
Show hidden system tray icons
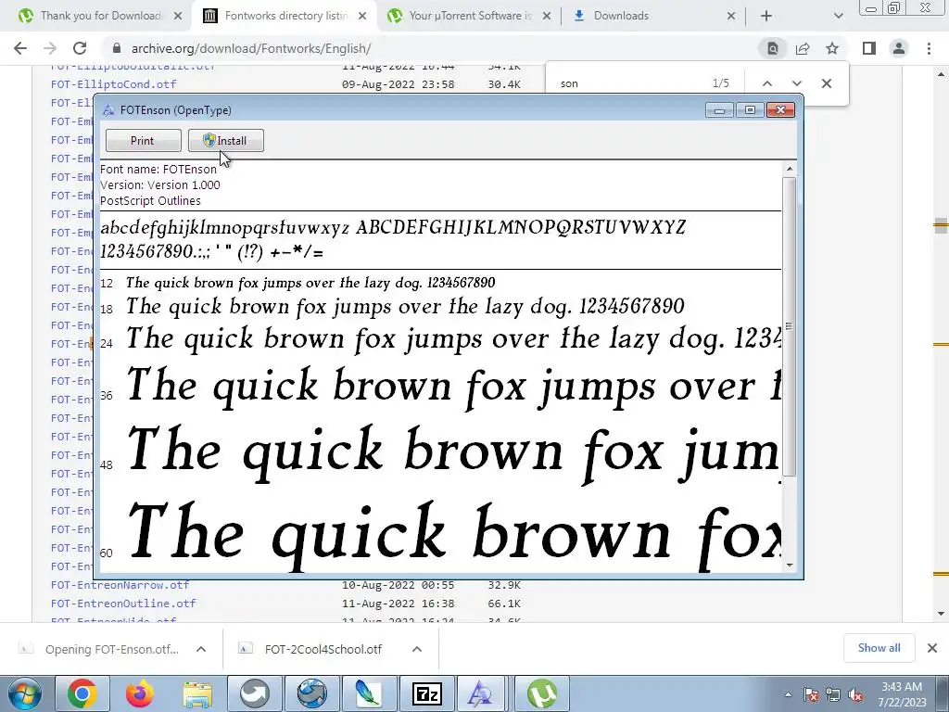[x=788, y=695]
